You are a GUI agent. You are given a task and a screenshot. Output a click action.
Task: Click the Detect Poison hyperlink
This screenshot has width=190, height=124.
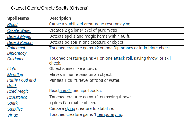[x=20, y=42]
